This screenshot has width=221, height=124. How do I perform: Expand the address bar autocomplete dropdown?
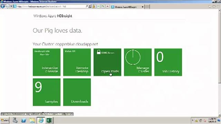point(90,7)
